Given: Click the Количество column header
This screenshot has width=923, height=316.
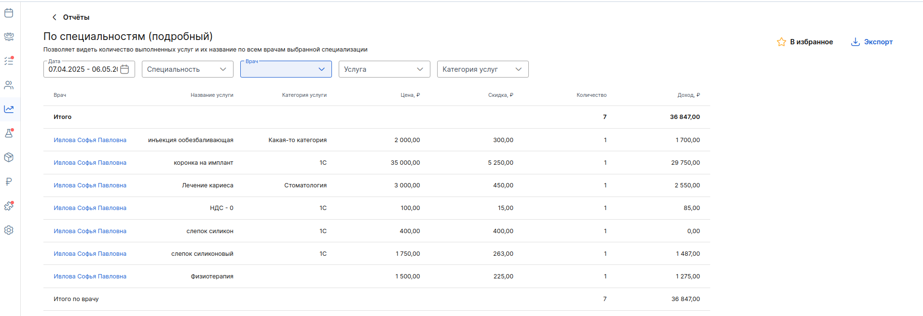Looking at the screenshot, I should tap(592, 95).
